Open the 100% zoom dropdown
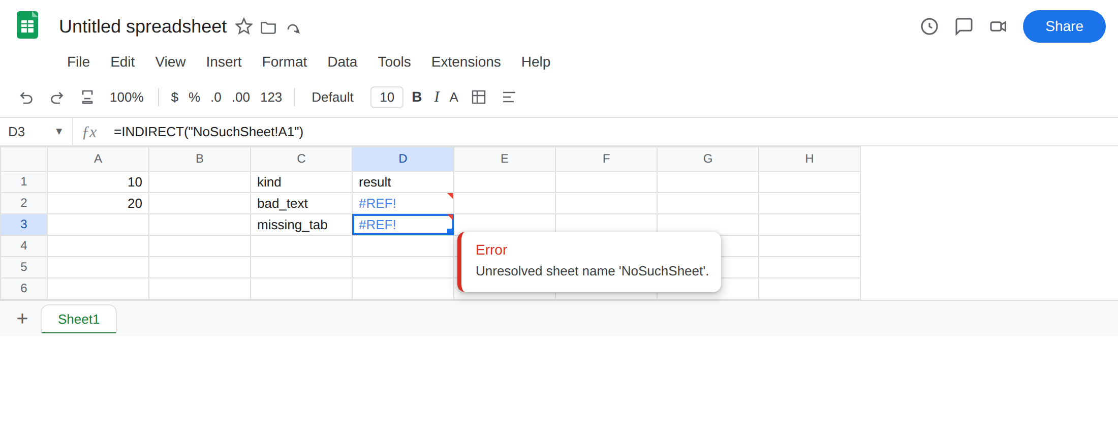 click(x=127, y=97)
